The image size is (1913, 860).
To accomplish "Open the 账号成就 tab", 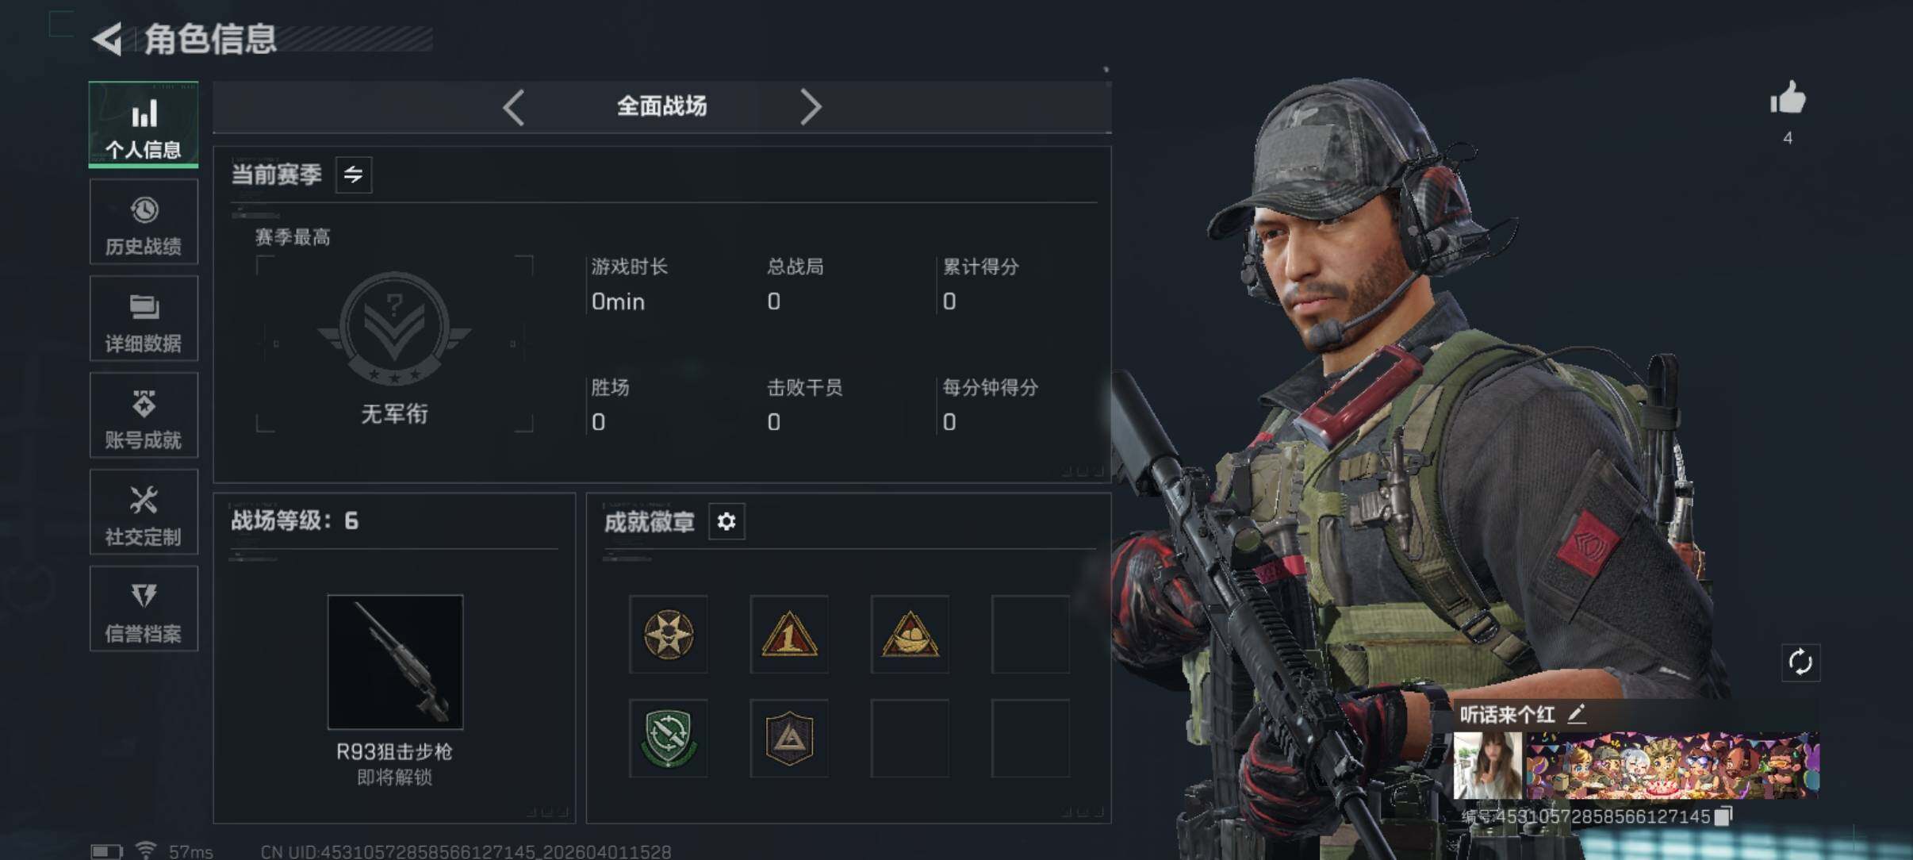I will (x=144, y=416).
